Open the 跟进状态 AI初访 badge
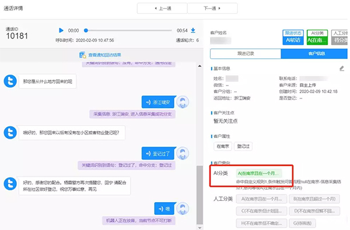The width and height of the screenshot is (350, 230). point(293,37)
